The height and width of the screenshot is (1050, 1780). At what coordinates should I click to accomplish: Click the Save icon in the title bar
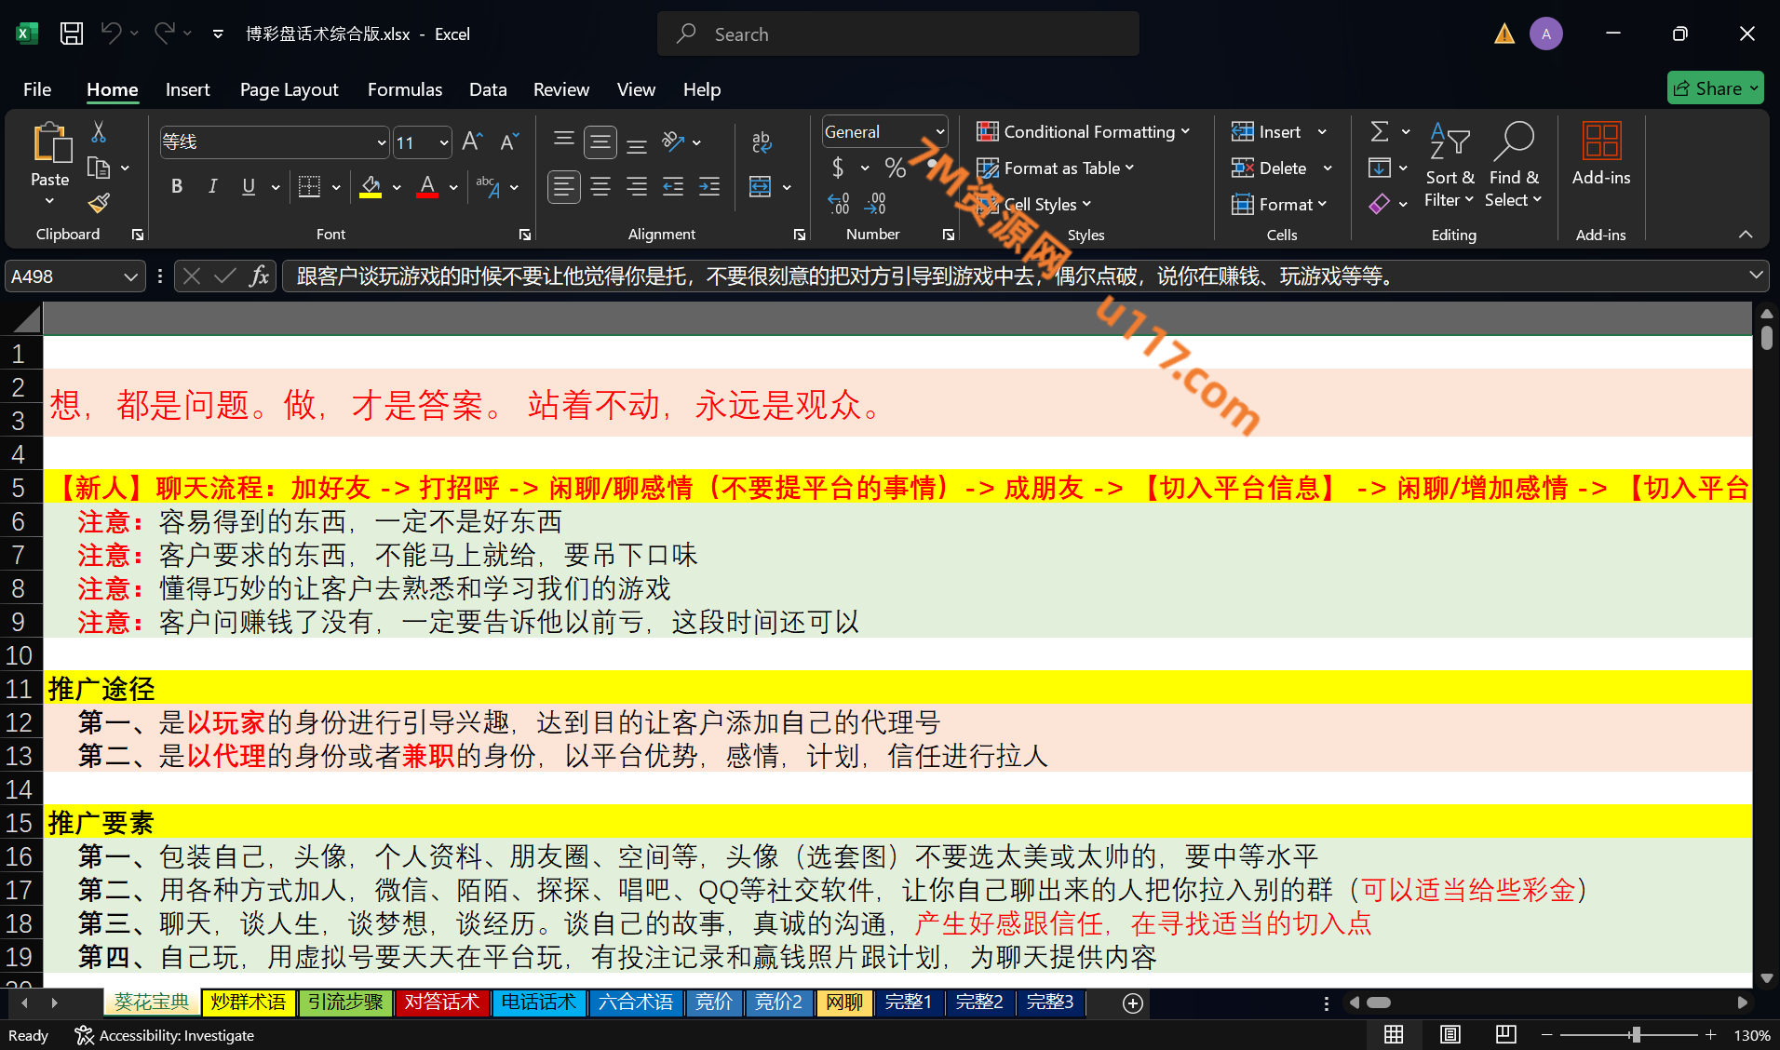72,34
